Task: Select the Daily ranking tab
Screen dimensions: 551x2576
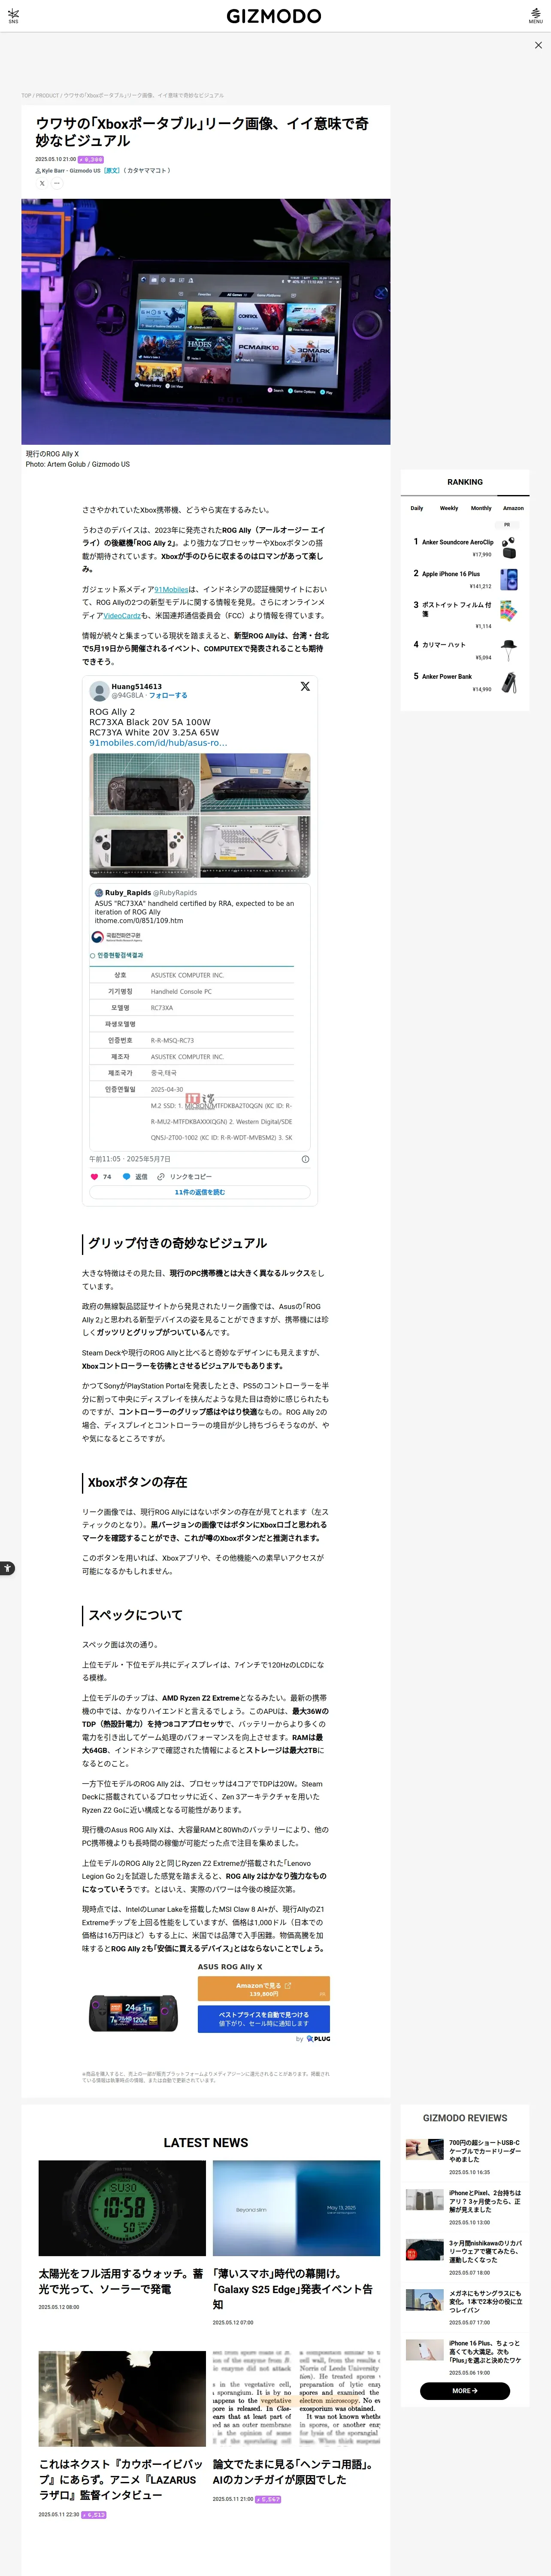Action: click(417, 508)
